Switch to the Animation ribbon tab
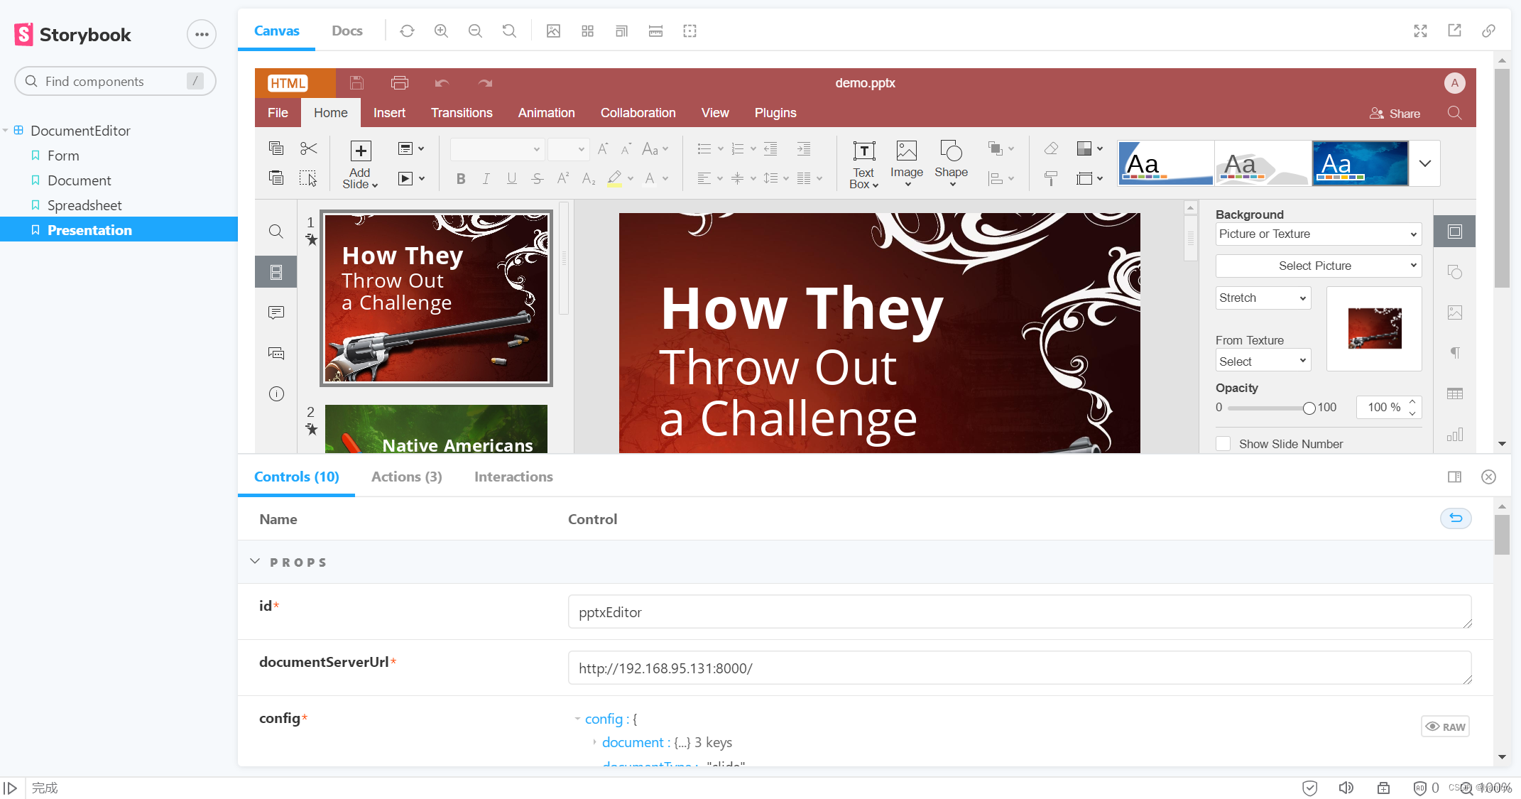This screenshot has width=1521, height=799. pos(546,113)
